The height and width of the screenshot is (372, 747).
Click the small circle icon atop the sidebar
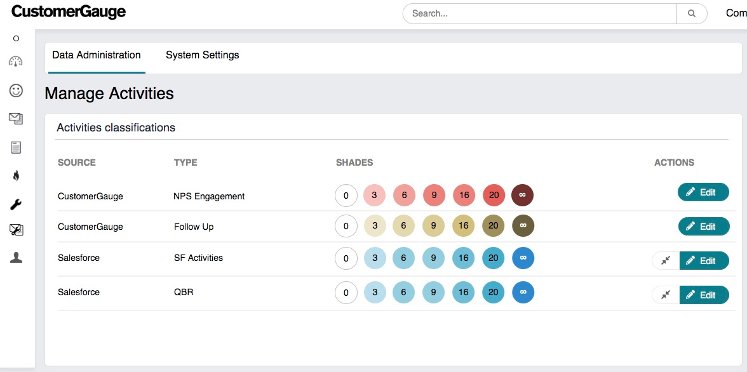click(x=17, y=39)
